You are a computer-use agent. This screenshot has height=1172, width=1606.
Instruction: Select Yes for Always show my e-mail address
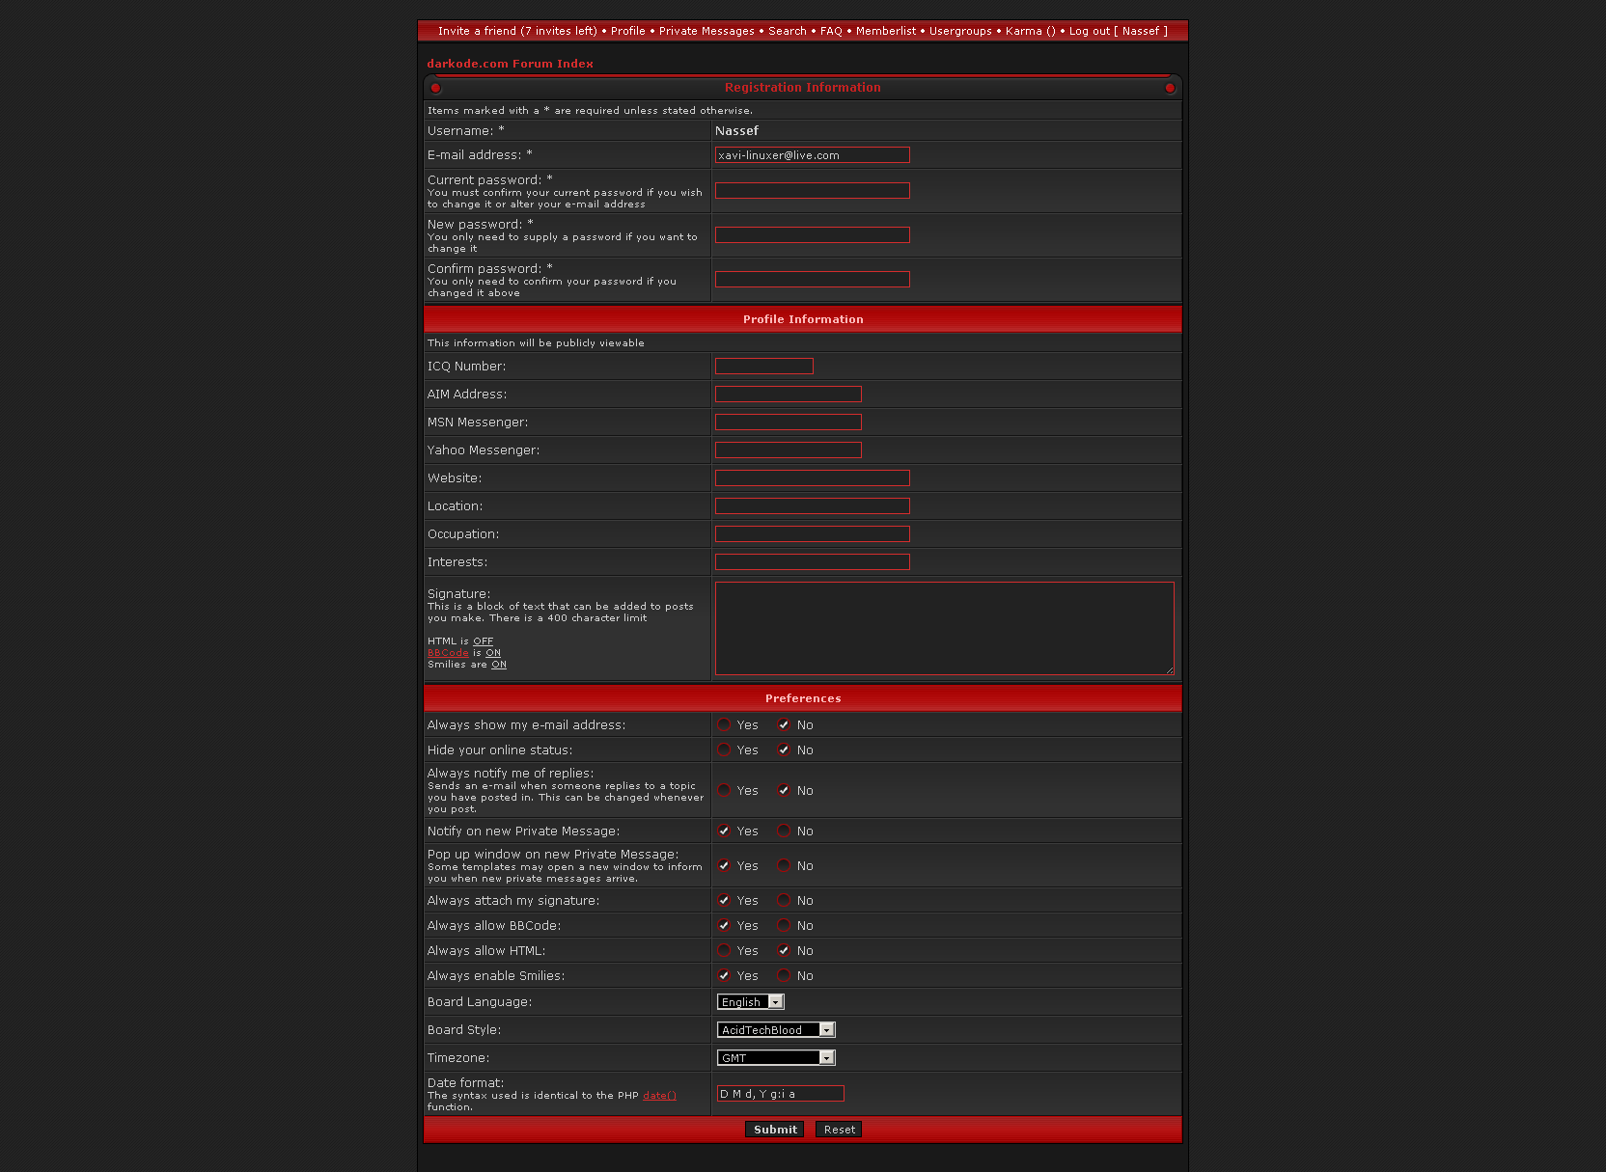pos(724,724)
